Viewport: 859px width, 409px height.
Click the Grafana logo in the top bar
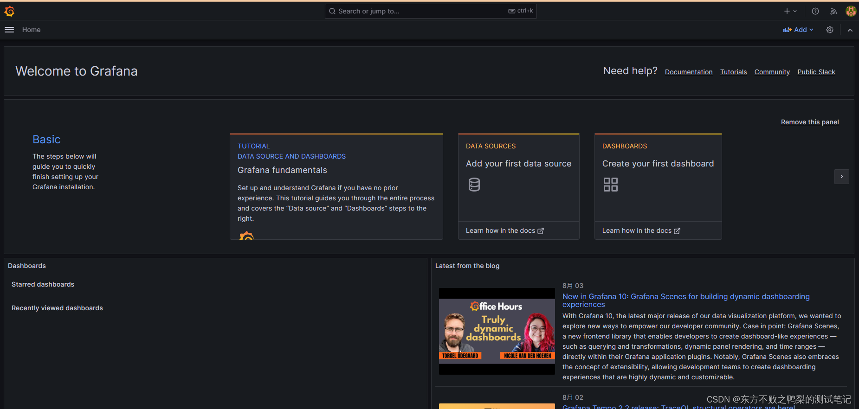click(9, 11)
